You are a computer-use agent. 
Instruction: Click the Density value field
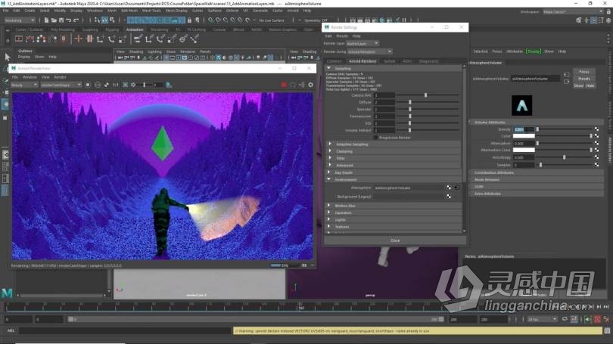click(x=524, y=129)
